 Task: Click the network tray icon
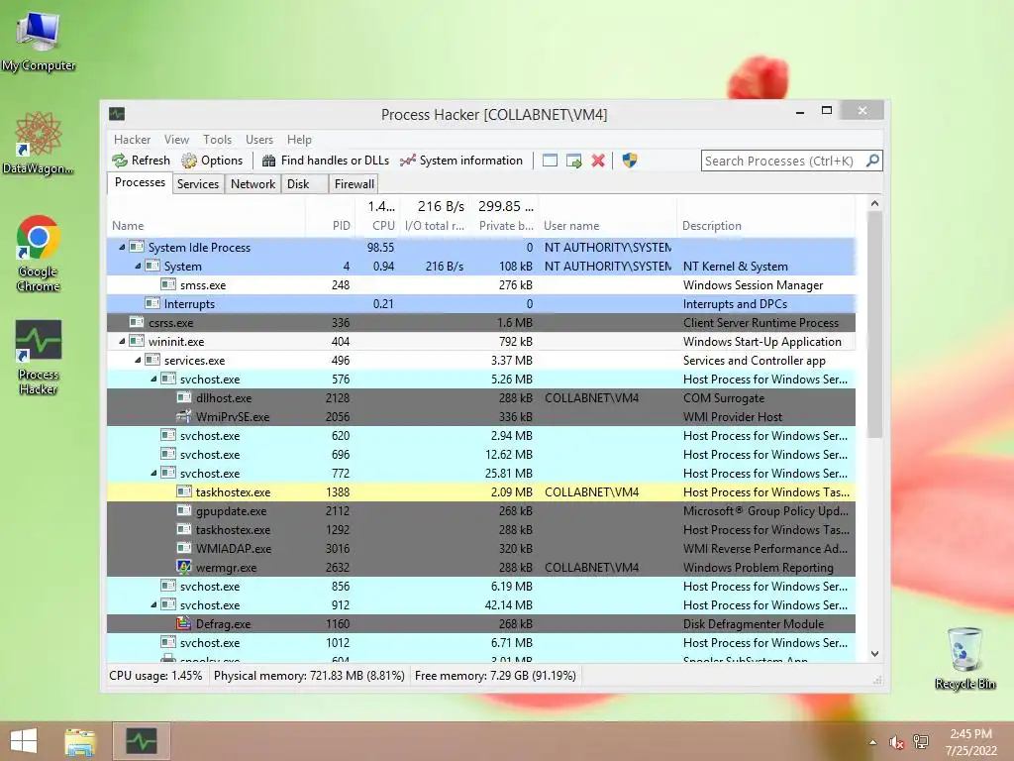tap(921, 742)
